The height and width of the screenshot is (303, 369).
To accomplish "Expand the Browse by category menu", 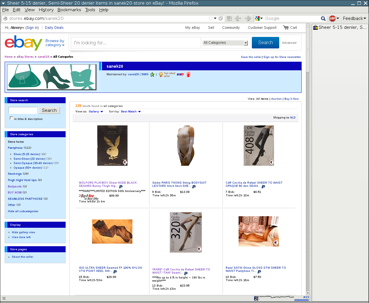I will point(55,43).
